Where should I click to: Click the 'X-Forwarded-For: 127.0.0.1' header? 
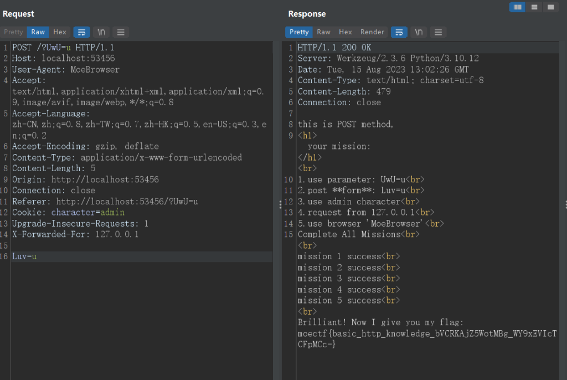point(75,234)
